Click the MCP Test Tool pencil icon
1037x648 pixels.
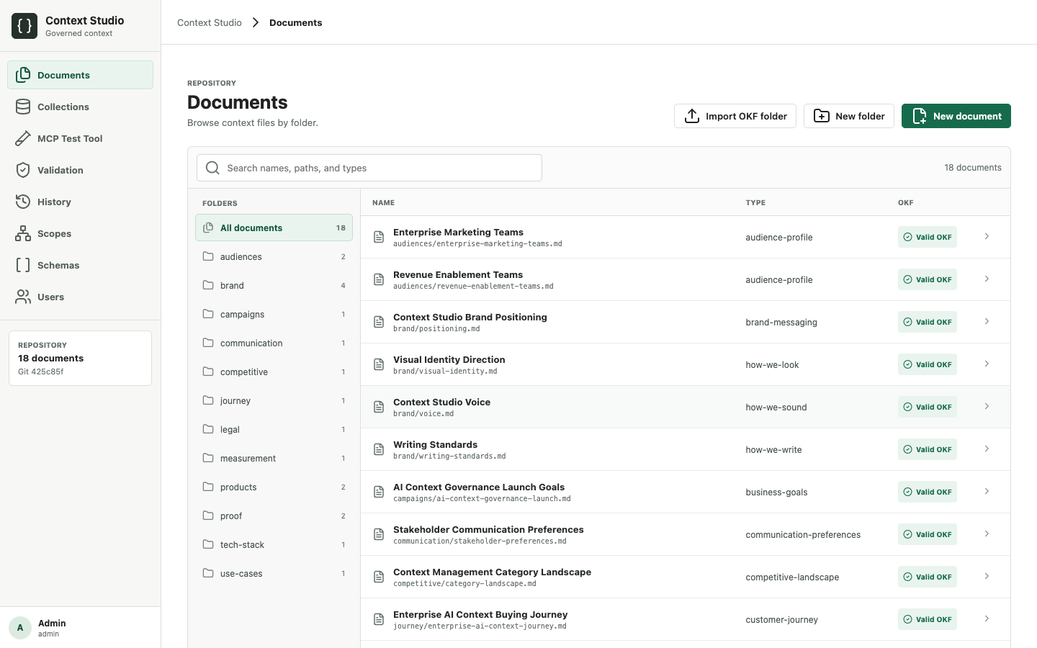tap(23, 138)
